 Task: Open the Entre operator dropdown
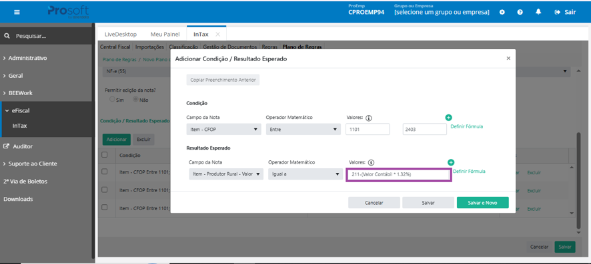pos(303,129)
